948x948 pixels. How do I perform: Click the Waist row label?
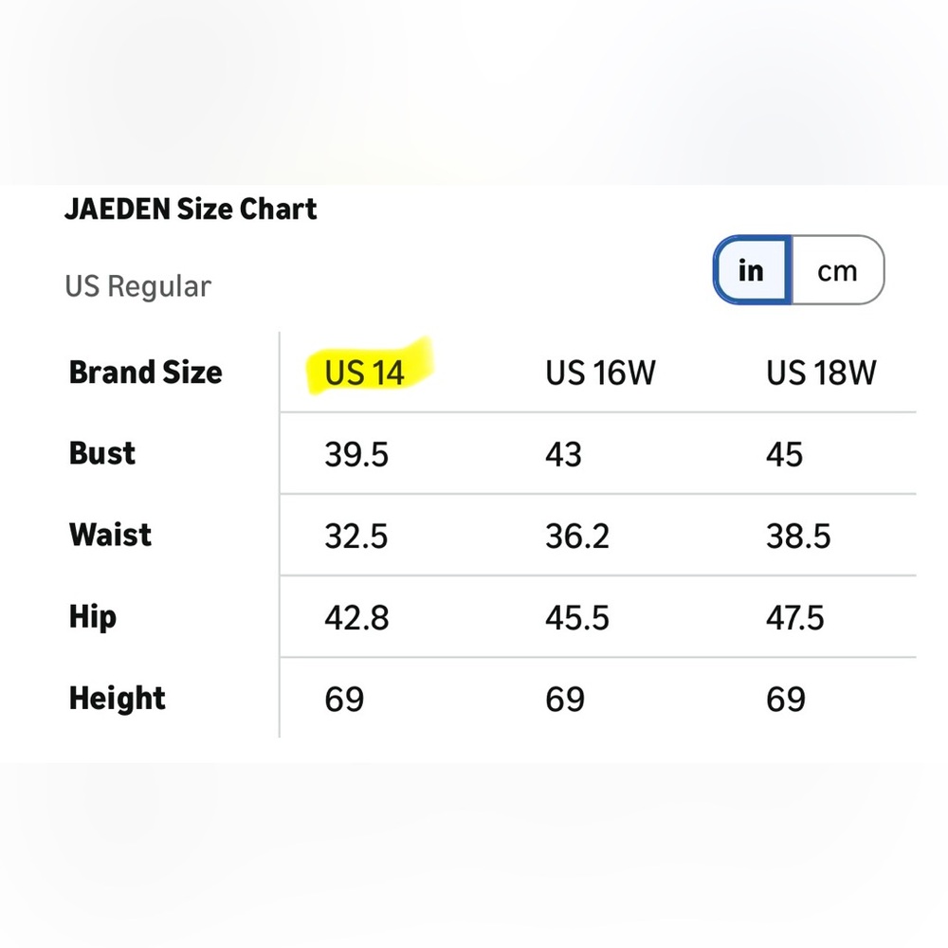click(x=110, y=535)
